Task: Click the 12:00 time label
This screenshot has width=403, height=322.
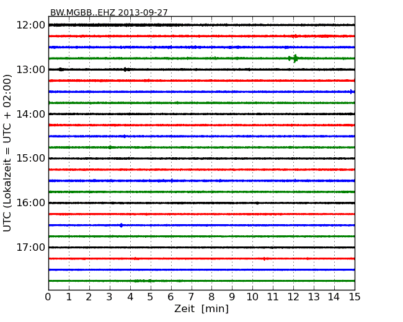Action: point(31,25)
